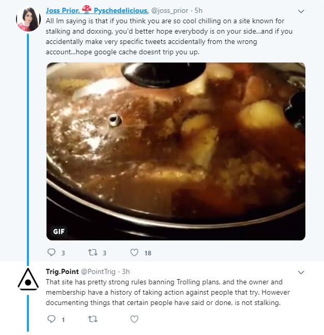The width and height of the screenshot is (324, 335).
Task: Reply to Joss Prior's tweet
Action: click(51, 252)
